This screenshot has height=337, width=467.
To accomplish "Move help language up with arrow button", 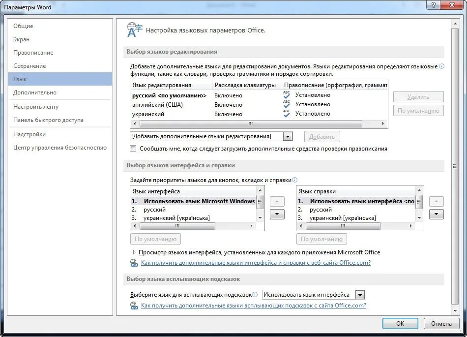I will 437,201.
